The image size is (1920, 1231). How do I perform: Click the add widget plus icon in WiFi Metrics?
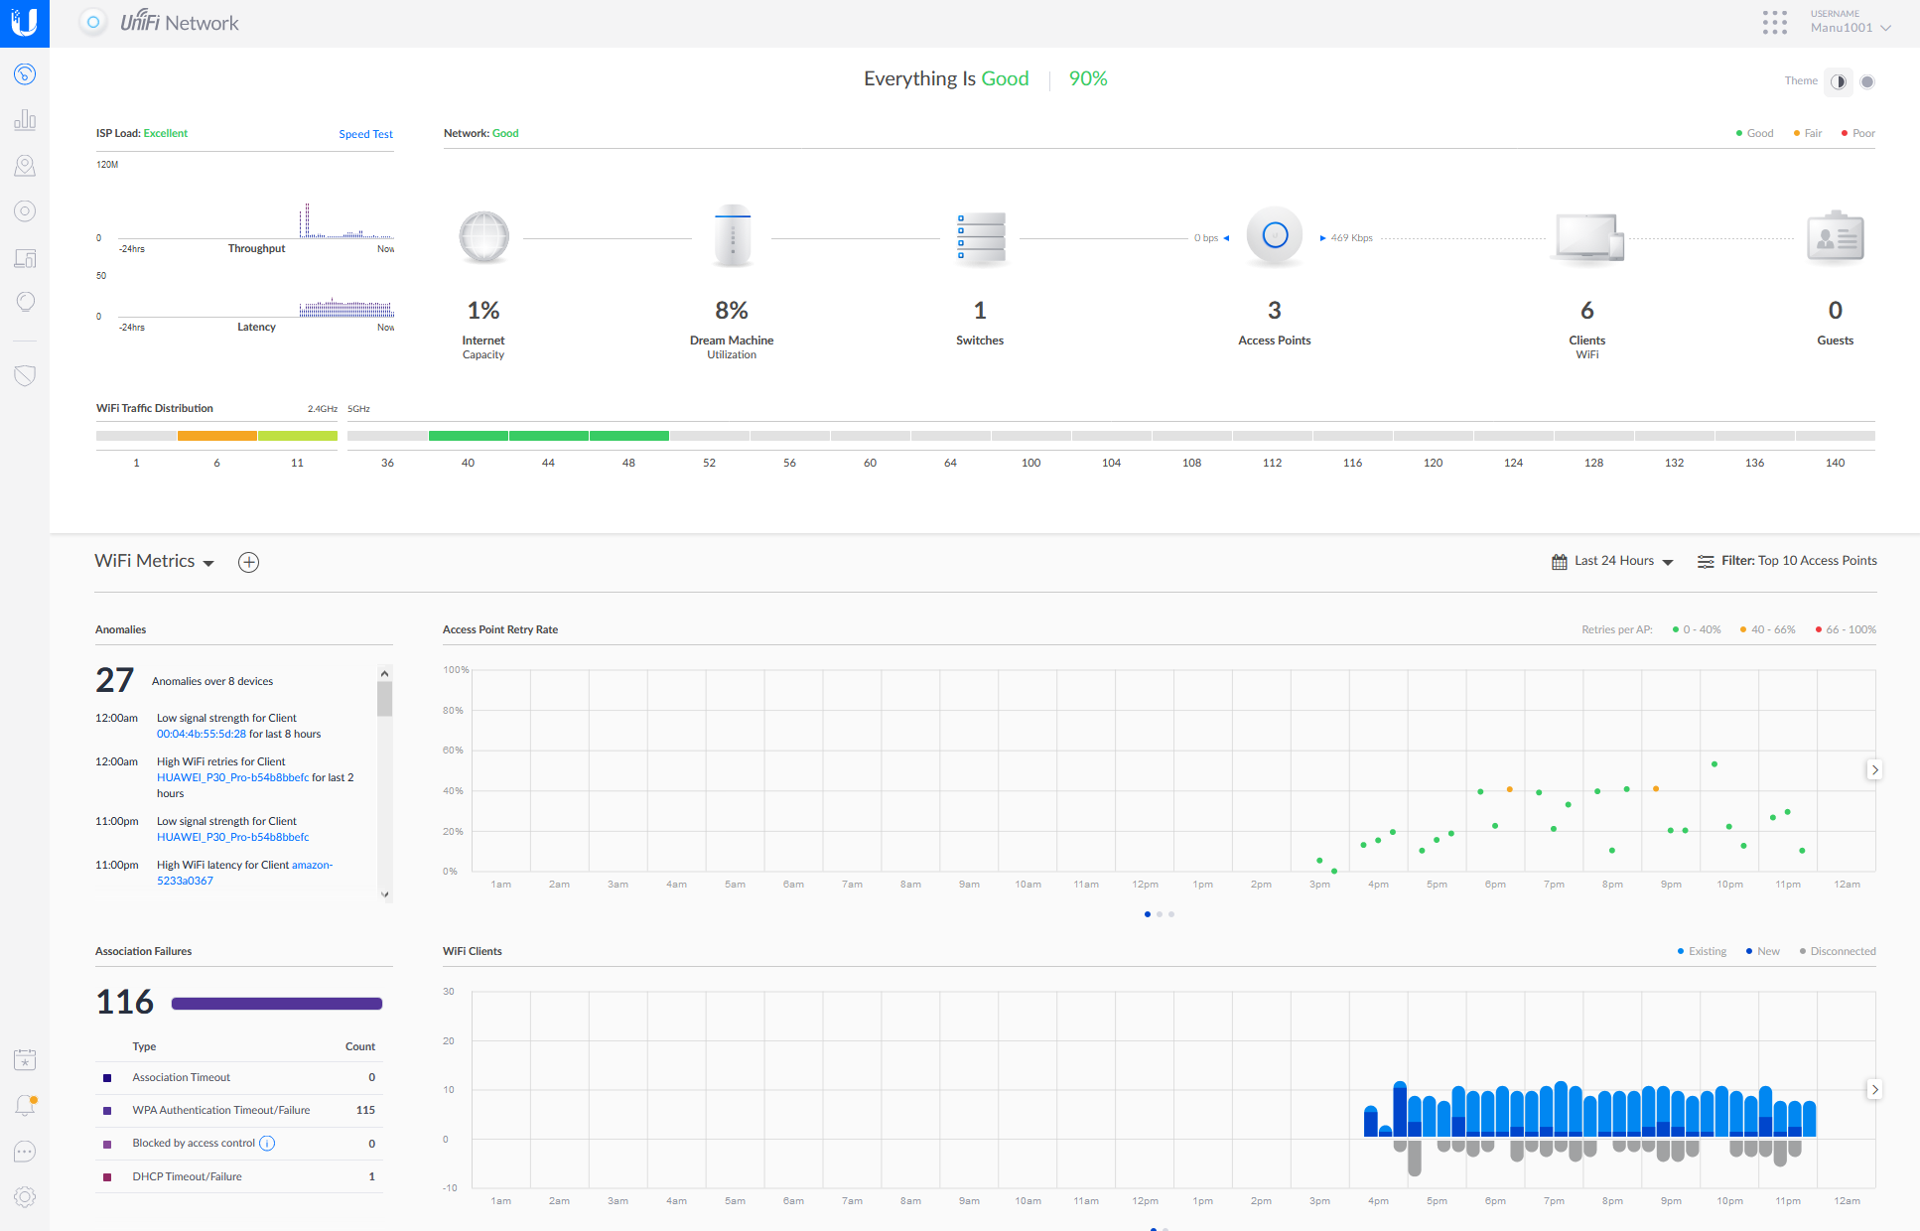248,561
